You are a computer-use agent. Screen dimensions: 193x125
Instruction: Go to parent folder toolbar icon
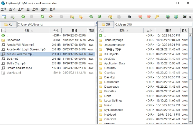pyautogui.click(x=42, y=16)
